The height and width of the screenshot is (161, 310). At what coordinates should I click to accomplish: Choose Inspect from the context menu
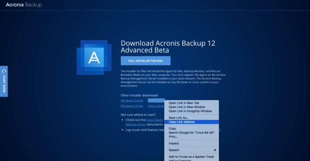192,143
